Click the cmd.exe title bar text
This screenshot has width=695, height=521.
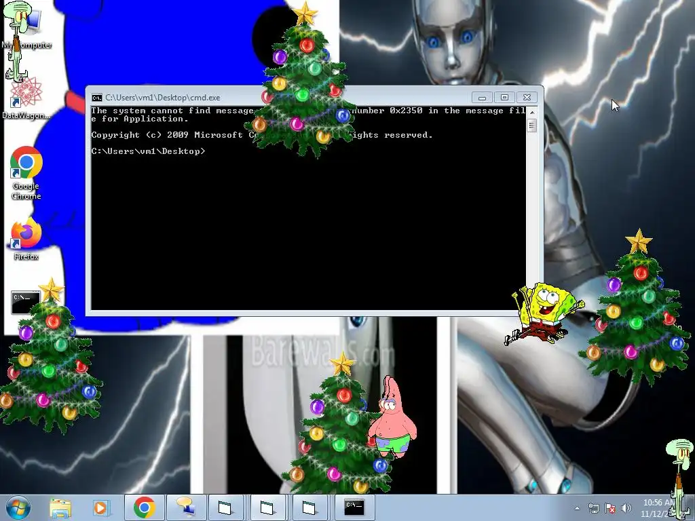[163, 98]
